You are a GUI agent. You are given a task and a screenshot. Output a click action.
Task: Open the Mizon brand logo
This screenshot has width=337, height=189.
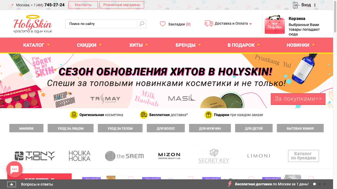[169, 156]
